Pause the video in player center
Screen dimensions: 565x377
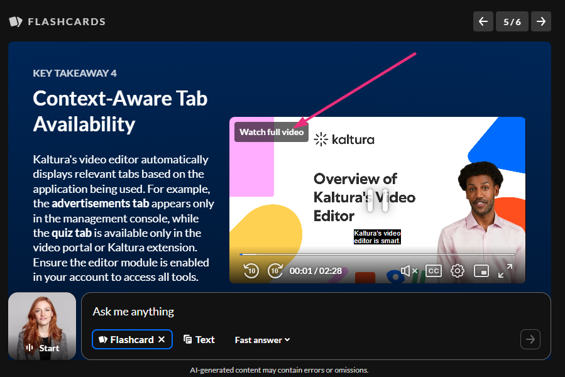coord(377,200)
